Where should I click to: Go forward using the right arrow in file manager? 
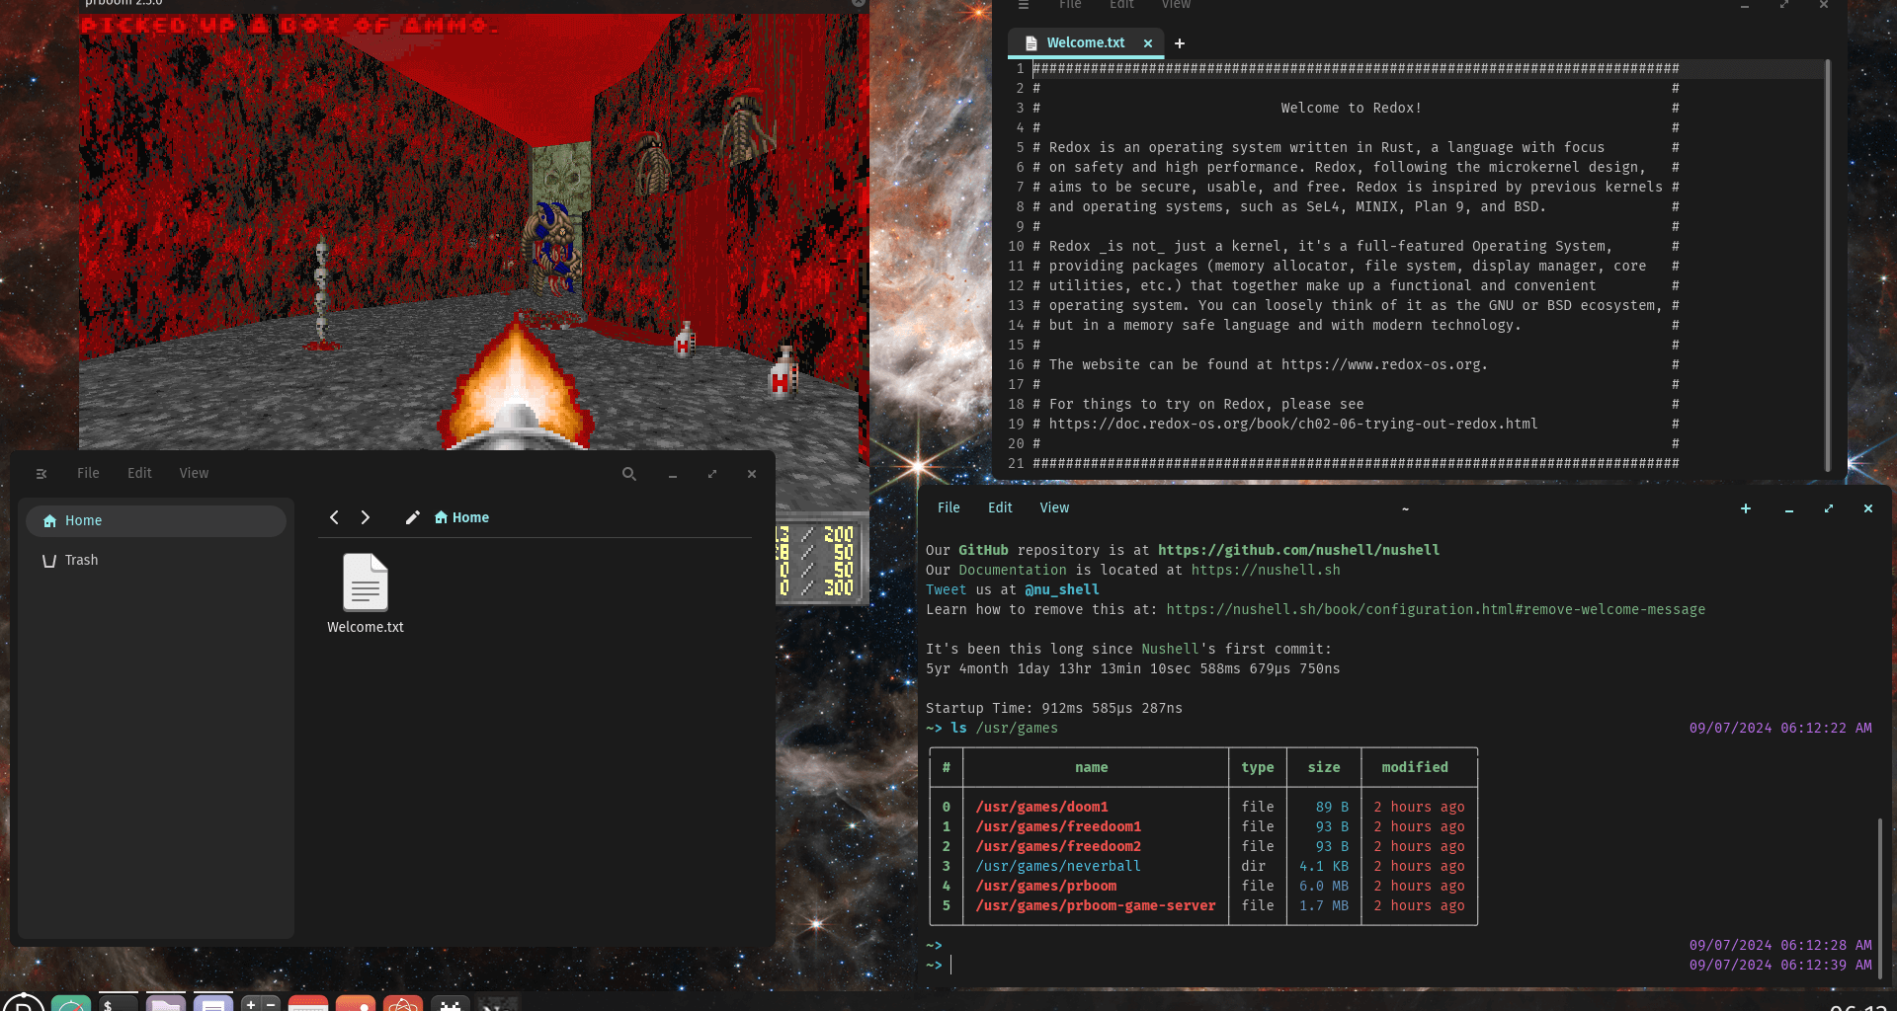click(366, 517)
